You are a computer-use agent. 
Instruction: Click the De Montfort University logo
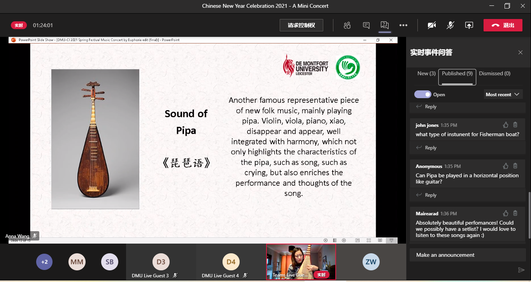pos(305,66)
